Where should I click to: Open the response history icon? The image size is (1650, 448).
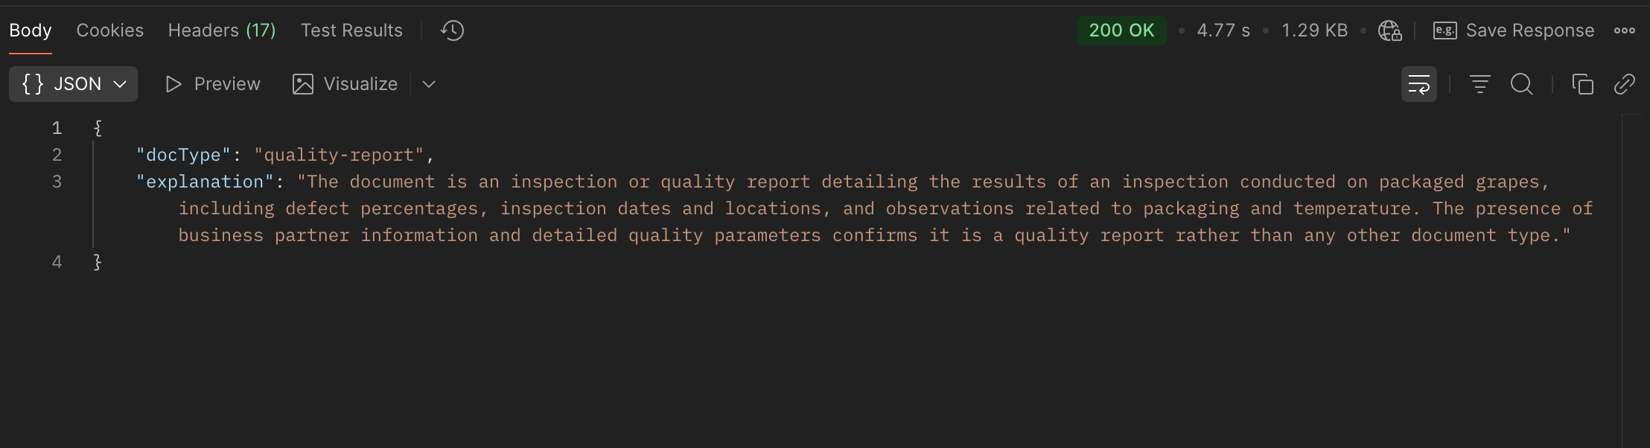pyautogui.click(x=452, y=31)
